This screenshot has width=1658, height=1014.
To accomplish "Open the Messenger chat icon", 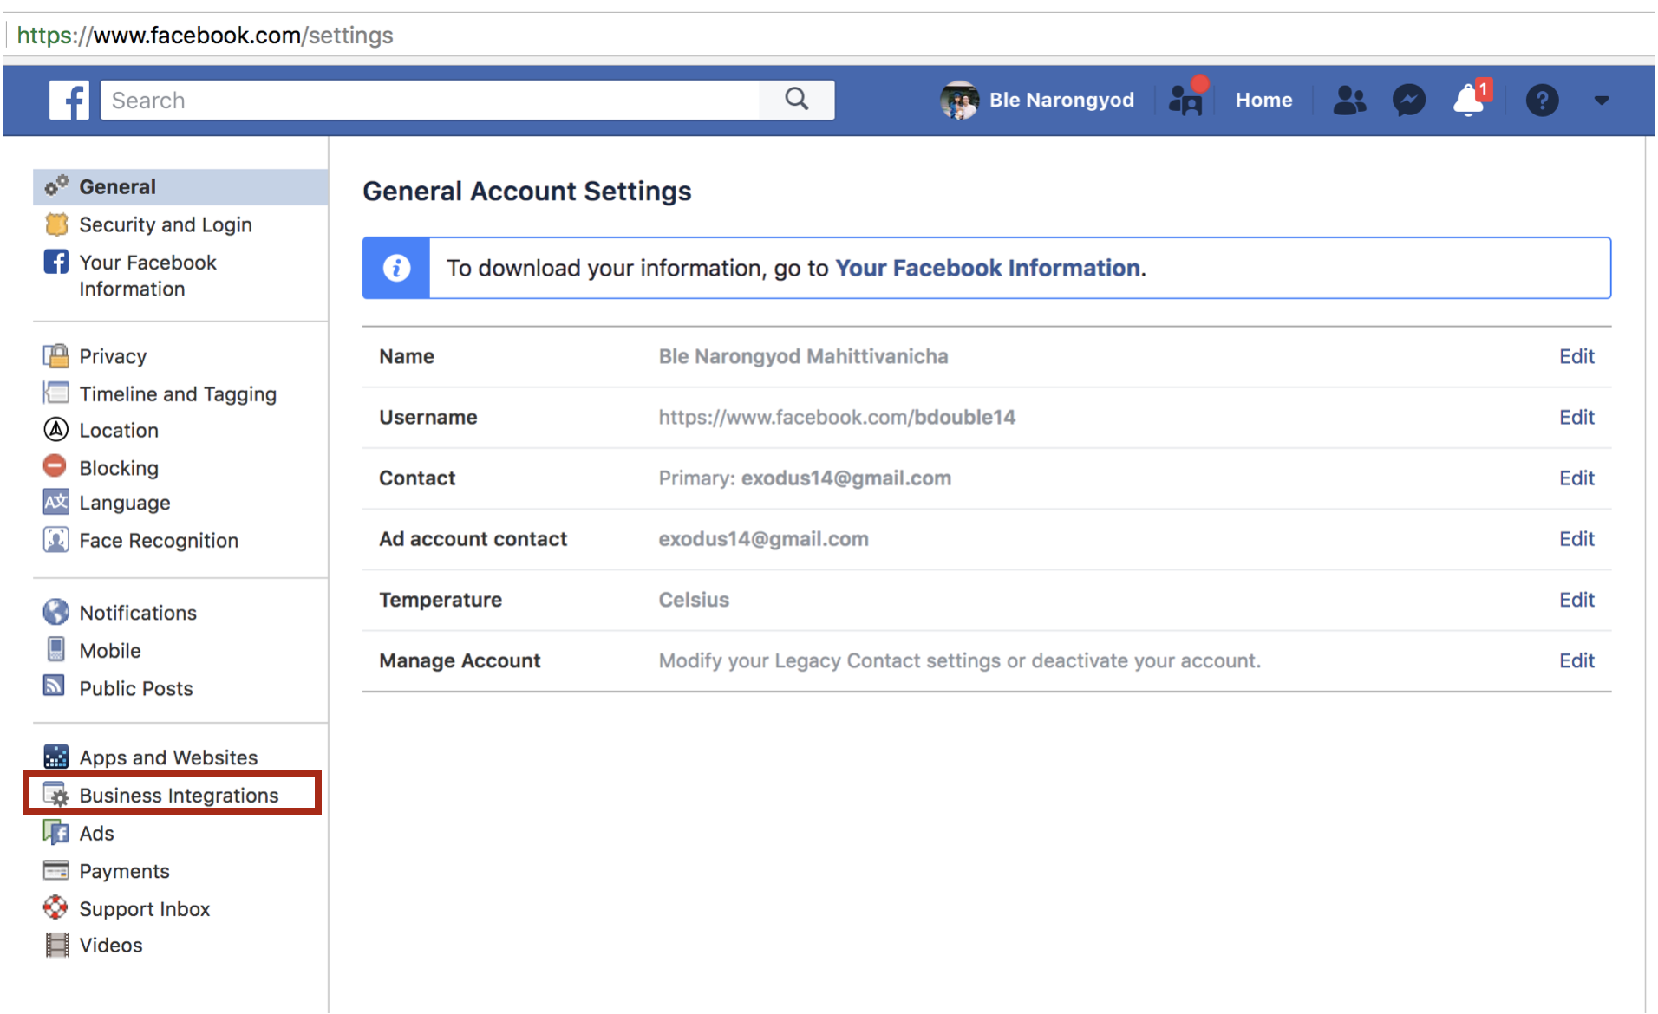I will coord(1409,101).
